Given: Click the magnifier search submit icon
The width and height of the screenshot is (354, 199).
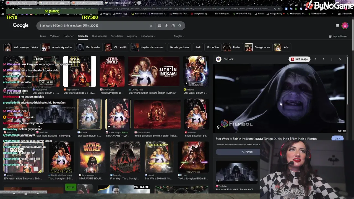Looking at the screenshot, I should point(180,26).
